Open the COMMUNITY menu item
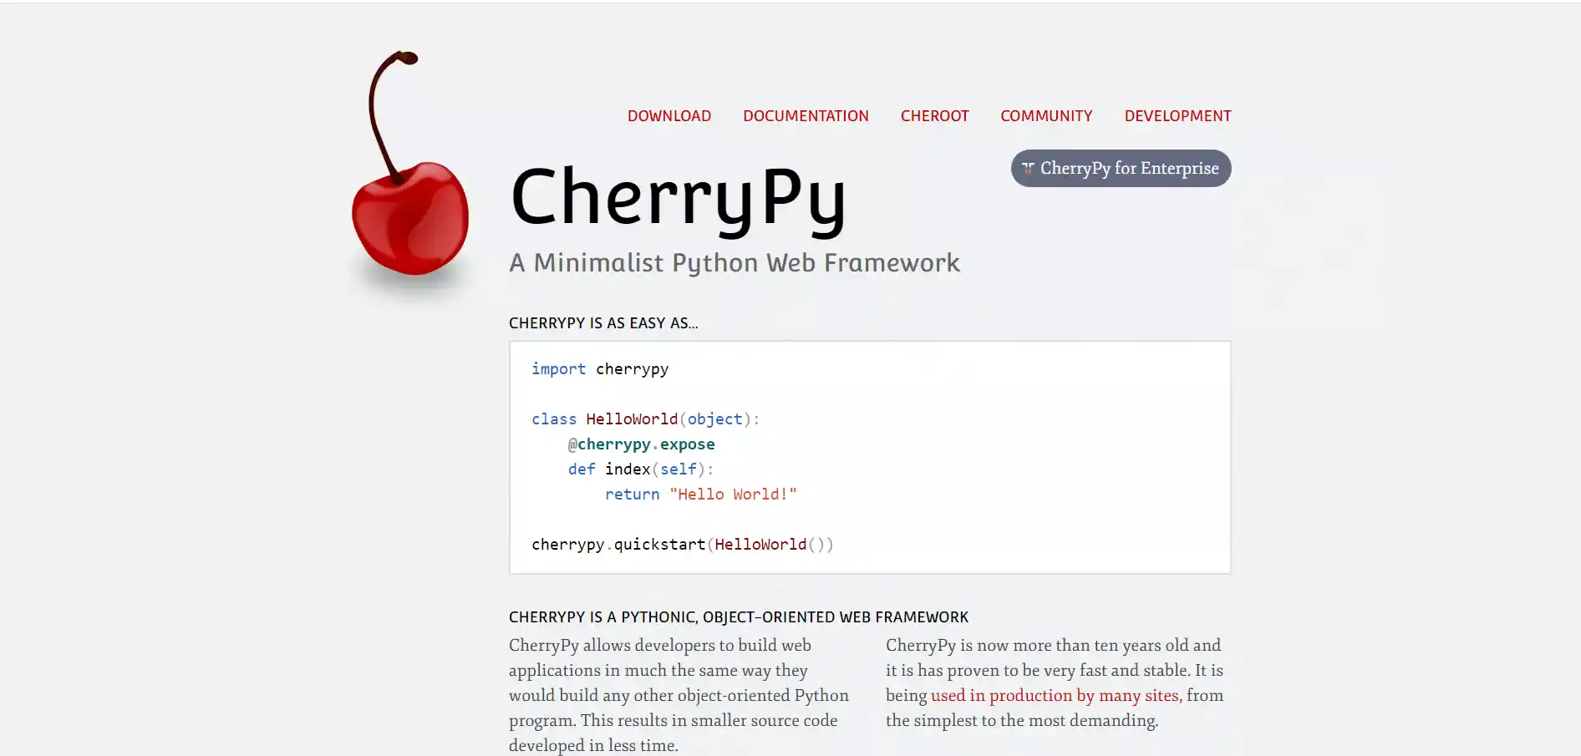Image resolution: width=1581 pixels, height=756 pixels. 1046,116
